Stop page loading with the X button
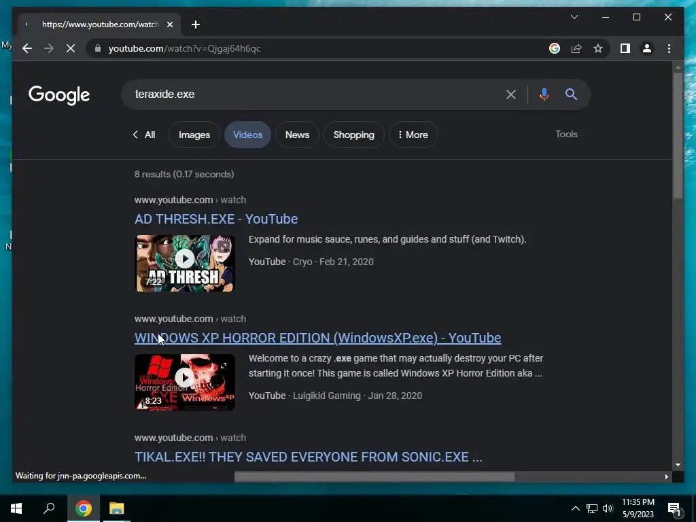 pos(71,48)
